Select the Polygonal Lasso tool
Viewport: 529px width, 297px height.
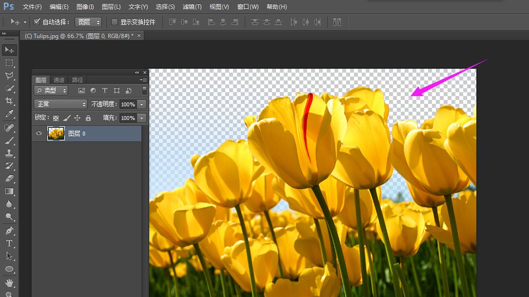click(x=9, y=76)
